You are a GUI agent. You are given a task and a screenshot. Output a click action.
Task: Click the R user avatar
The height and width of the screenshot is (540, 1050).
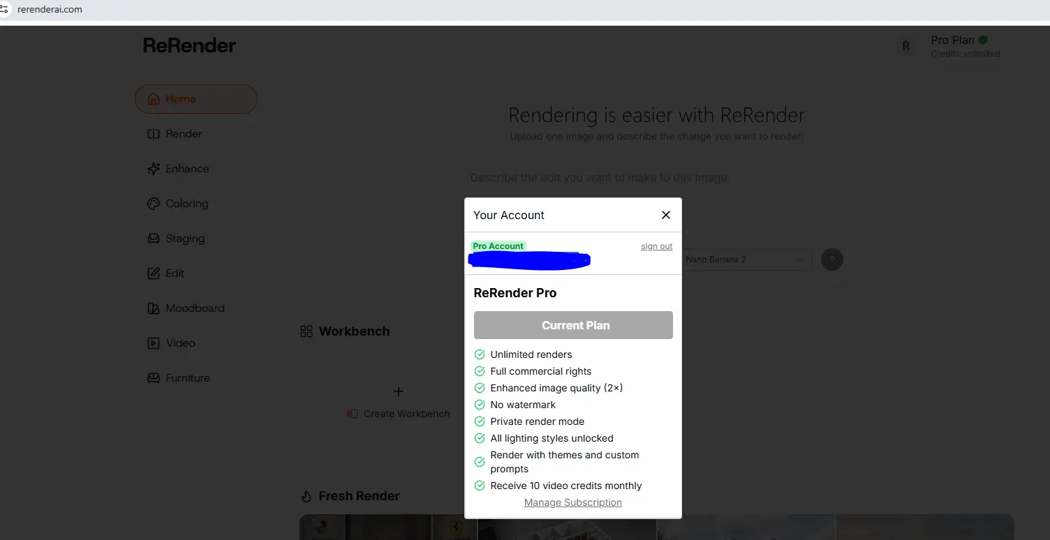click(x=906, y=46)
